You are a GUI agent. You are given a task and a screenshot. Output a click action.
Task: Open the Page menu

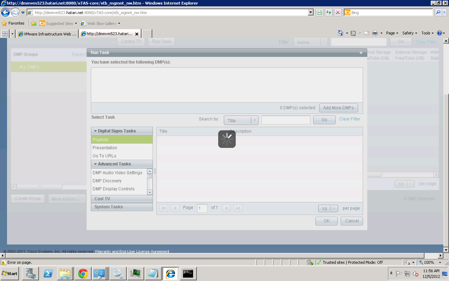(392, 33)
